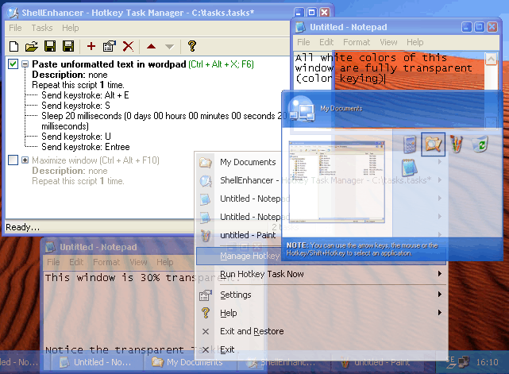509x374 pixels.
Task: Select 'Send keystroke: S' row
Action: pyautogui.click(x=75, y=106)
